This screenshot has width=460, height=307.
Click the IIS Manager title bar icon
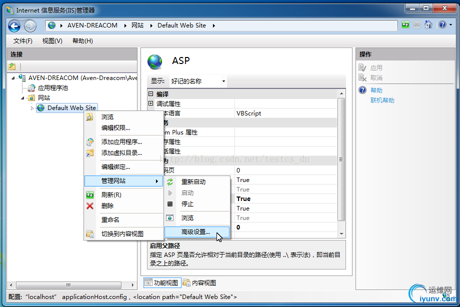point(10,10)
